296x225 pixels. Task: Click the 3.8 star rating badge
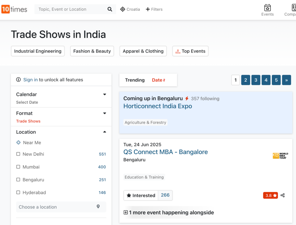tap(270, 195)
